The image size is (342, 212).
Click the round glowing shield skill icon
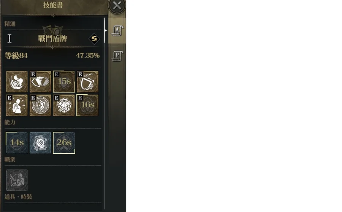[40, 105]
